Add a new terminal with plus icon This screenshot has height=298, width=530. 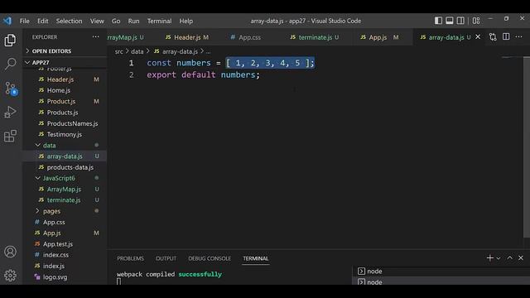point(489,258)
